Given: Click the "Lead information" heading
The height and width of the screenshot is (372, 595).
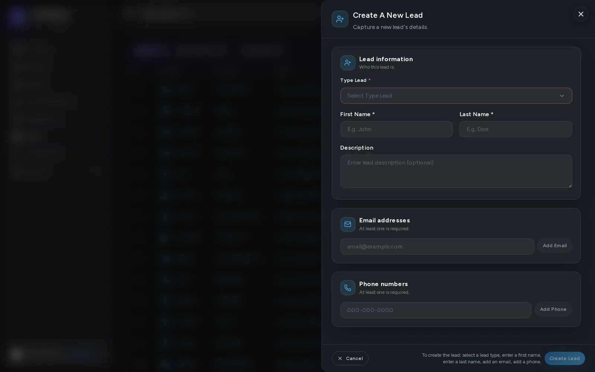Looking at the screenshot, I should [x=386, y=59].
